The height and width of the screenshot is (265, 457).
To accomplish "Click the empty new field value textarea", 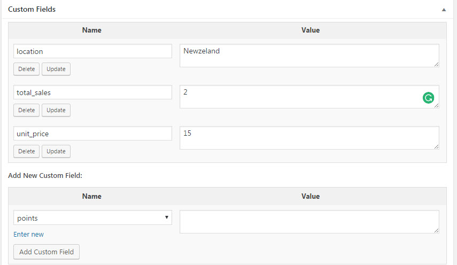I will point(309,222).
